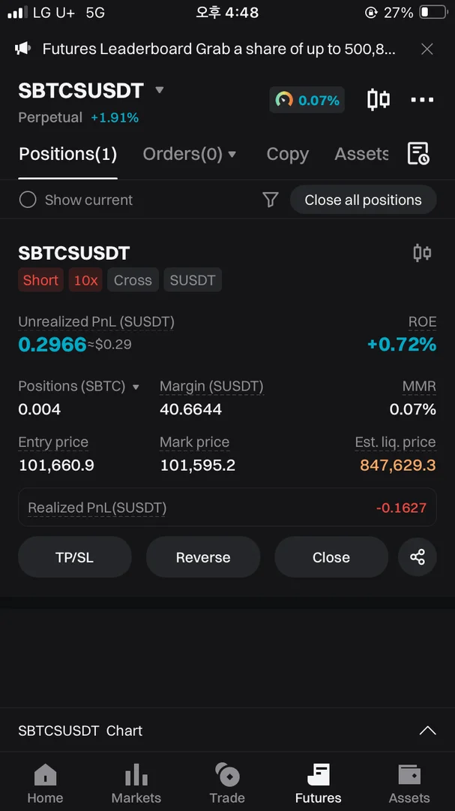
Task: Dismiss the Futures Leaderboard banner
Action: (x=427, y=50)
